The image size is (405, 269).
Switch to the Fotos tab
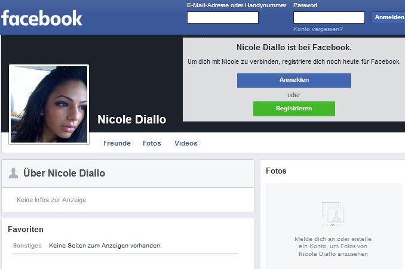(152, 143)
